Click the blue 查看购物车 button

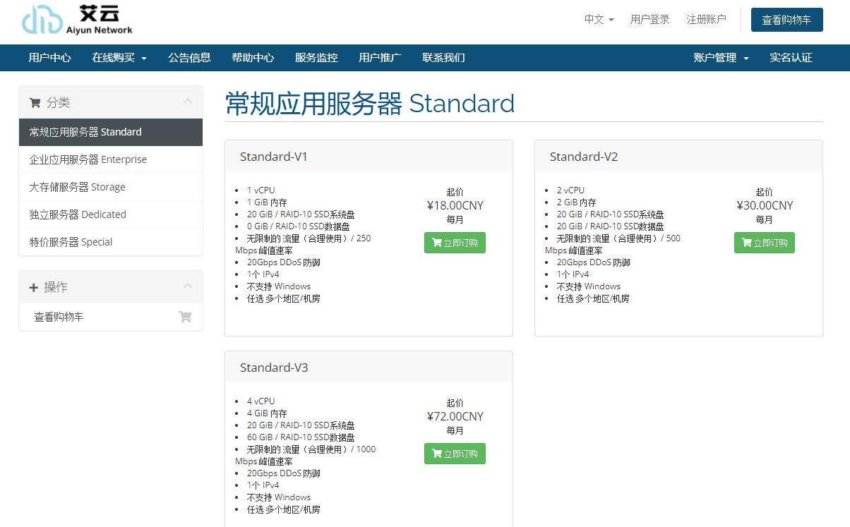[786, 20]
